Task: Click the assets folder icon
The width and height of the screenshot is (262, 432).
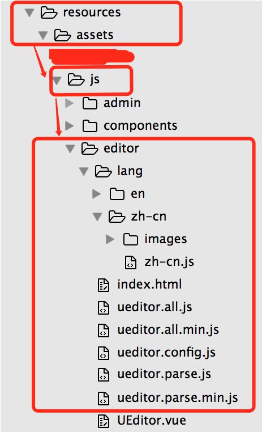Action: coord(62,35)
